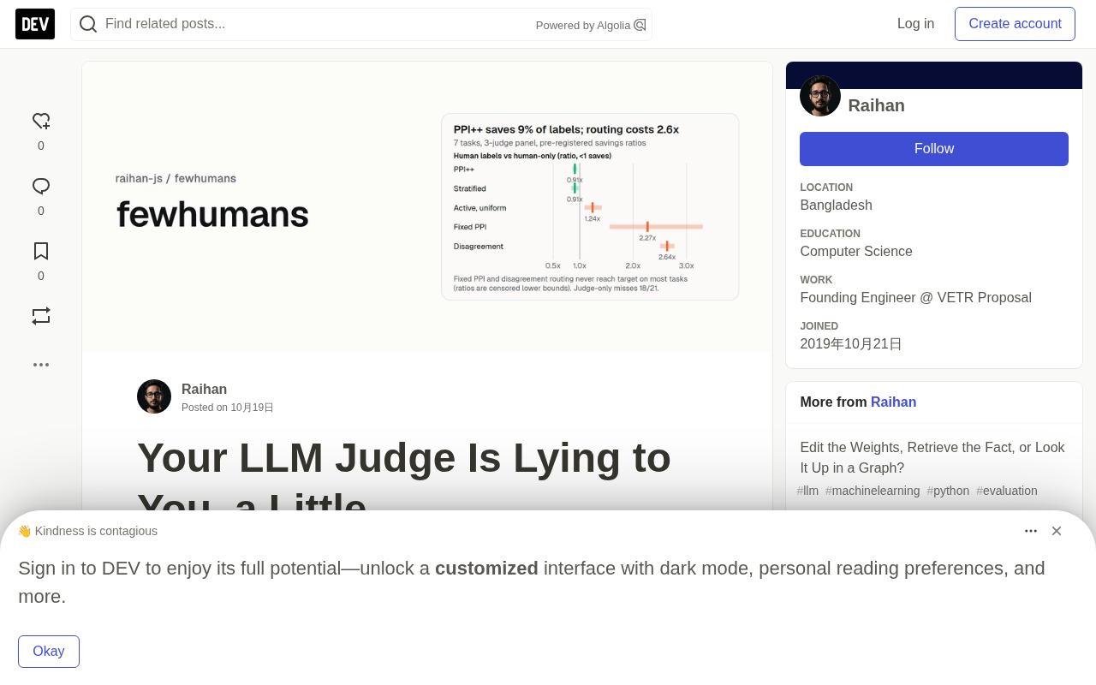The width and height of the screenshot is (1096, 685).
Task: Click Raihan link in More from heading
Action: point(893,402)
